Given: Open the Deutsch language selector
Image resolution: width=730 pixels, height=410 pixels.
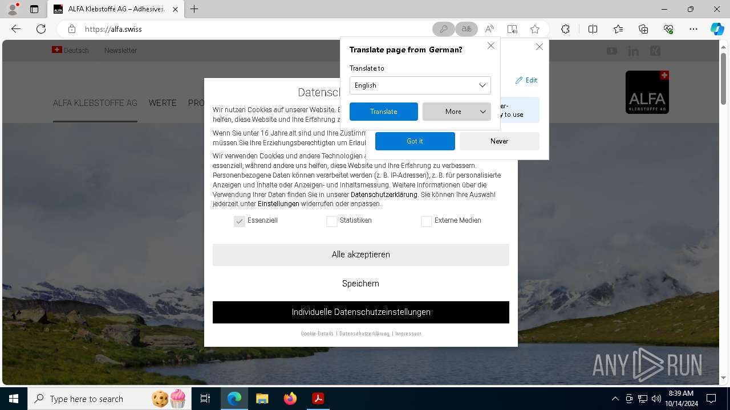Looking at the screenshot, I should click(x=70, y=51).
